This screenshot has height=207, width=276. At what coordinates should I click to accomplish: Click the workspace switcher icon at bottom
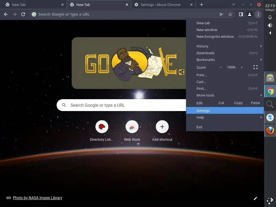coord(270,201)
